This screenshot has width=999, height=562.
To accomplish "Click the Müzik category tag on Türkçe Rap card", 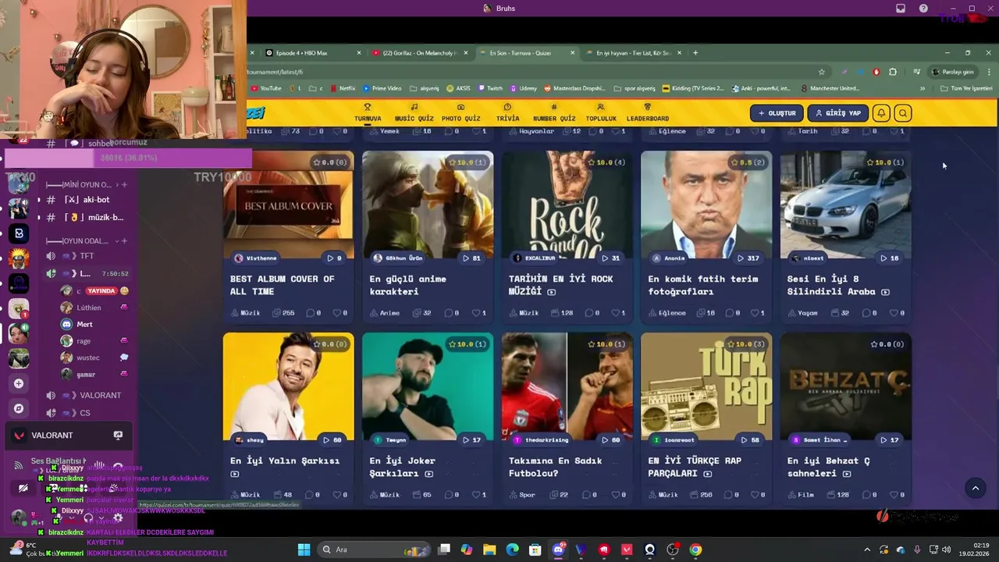I will tap(662, 495).
